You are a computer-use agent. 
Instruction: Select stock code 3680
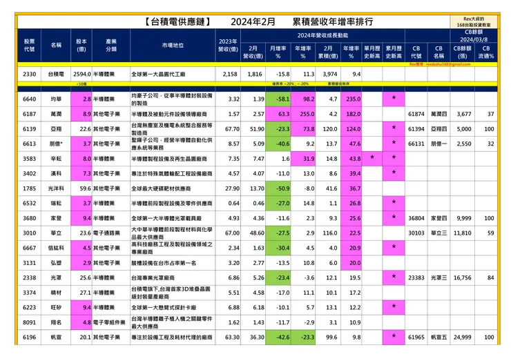click(x=29, y=218)
